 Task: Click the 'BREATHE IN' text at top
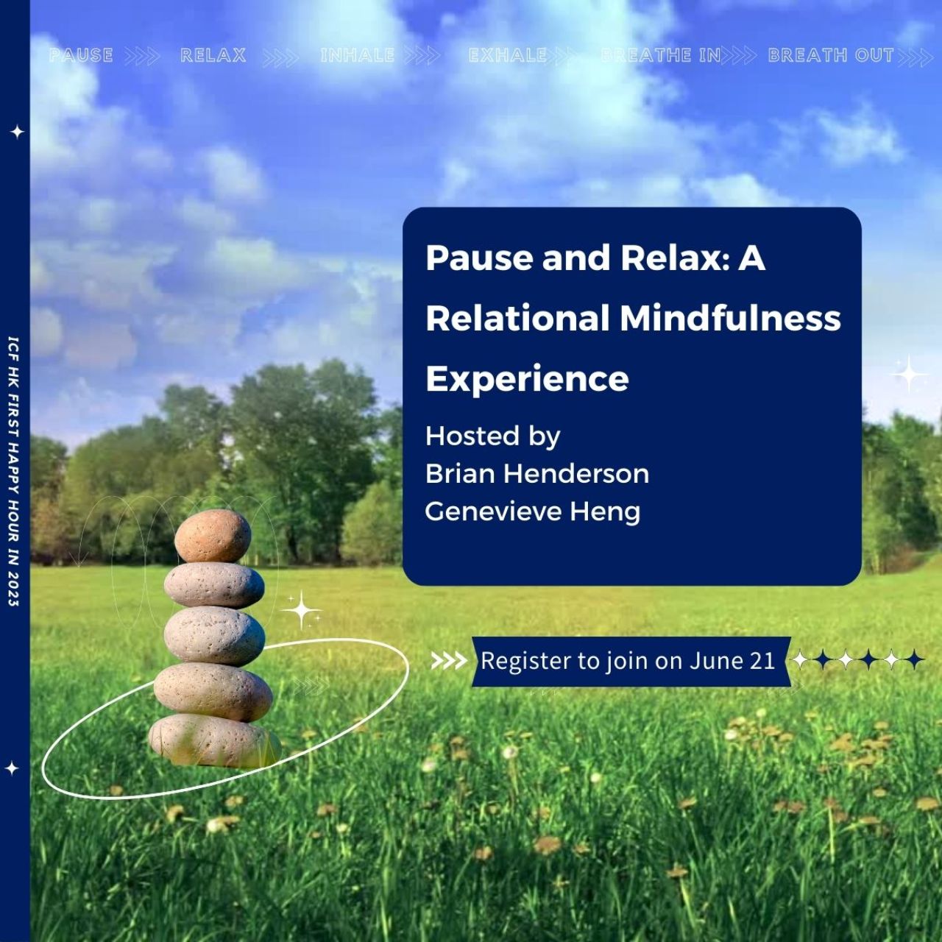coord(661,55)
